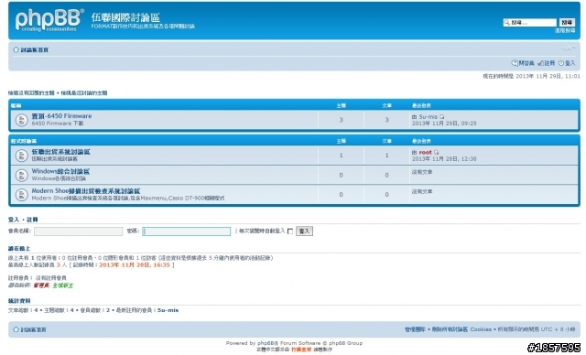Open the 程式討論區 category header link

click(x=24, y=141)
